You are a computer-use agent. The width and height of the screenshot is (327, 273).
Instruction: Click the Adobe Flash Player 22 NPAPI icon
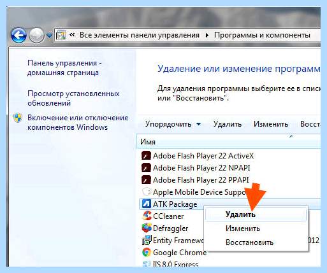pyautogui.click(x=146, y=167)
